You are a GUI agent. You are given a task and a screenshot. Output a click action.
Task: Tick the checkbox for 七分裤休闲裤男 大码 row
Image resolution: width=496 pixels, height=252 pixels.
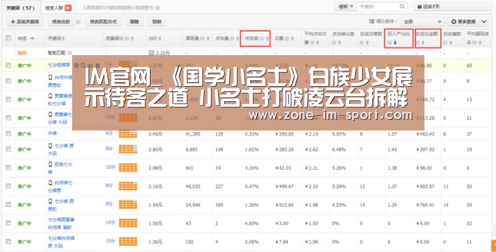[x=8, y=241]
